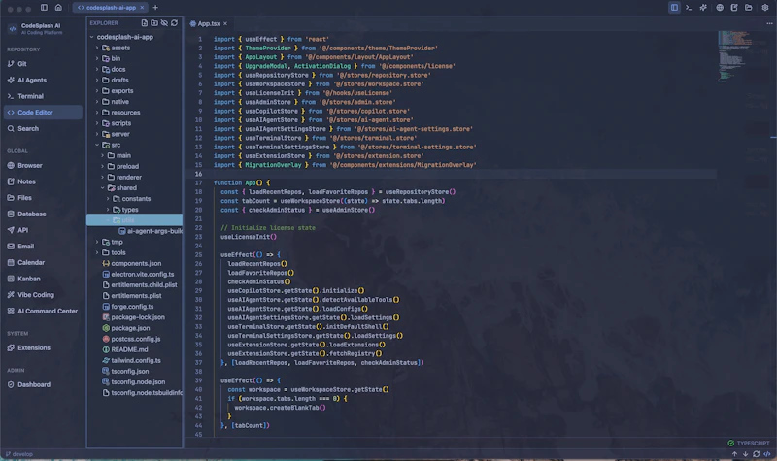Toggle the highlighted layout panel button at top right
Screen dimensions: 777x461
pyautogui.click(x=674, y=8)
